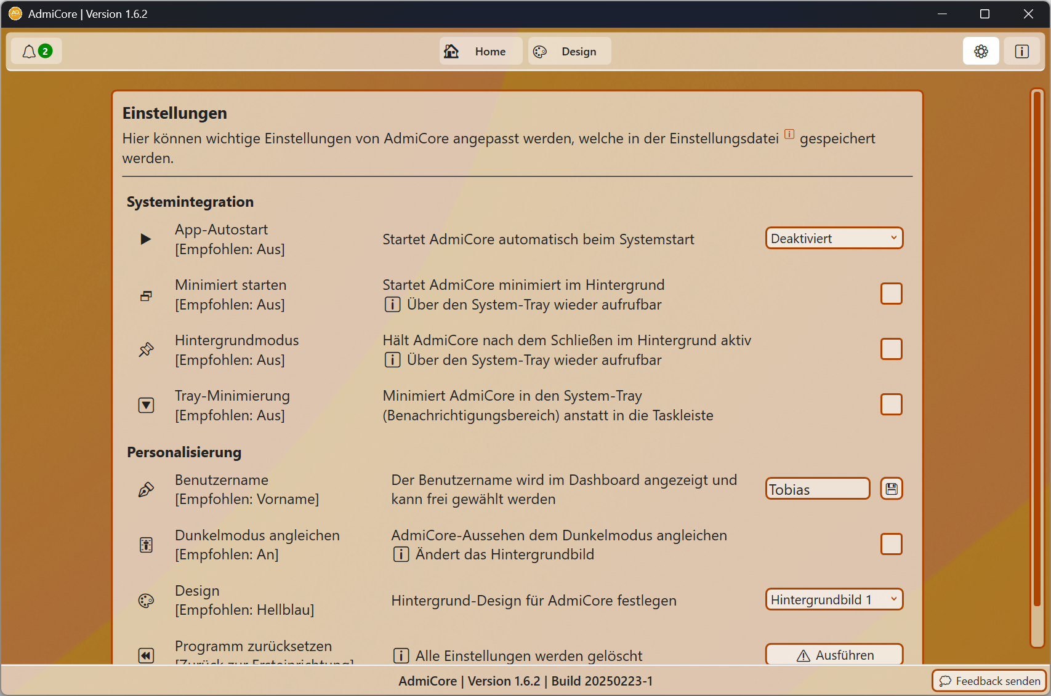Enable the Minimiert starten checkbox
Viewport: 1051px width, 696px height.
point(891,294)
